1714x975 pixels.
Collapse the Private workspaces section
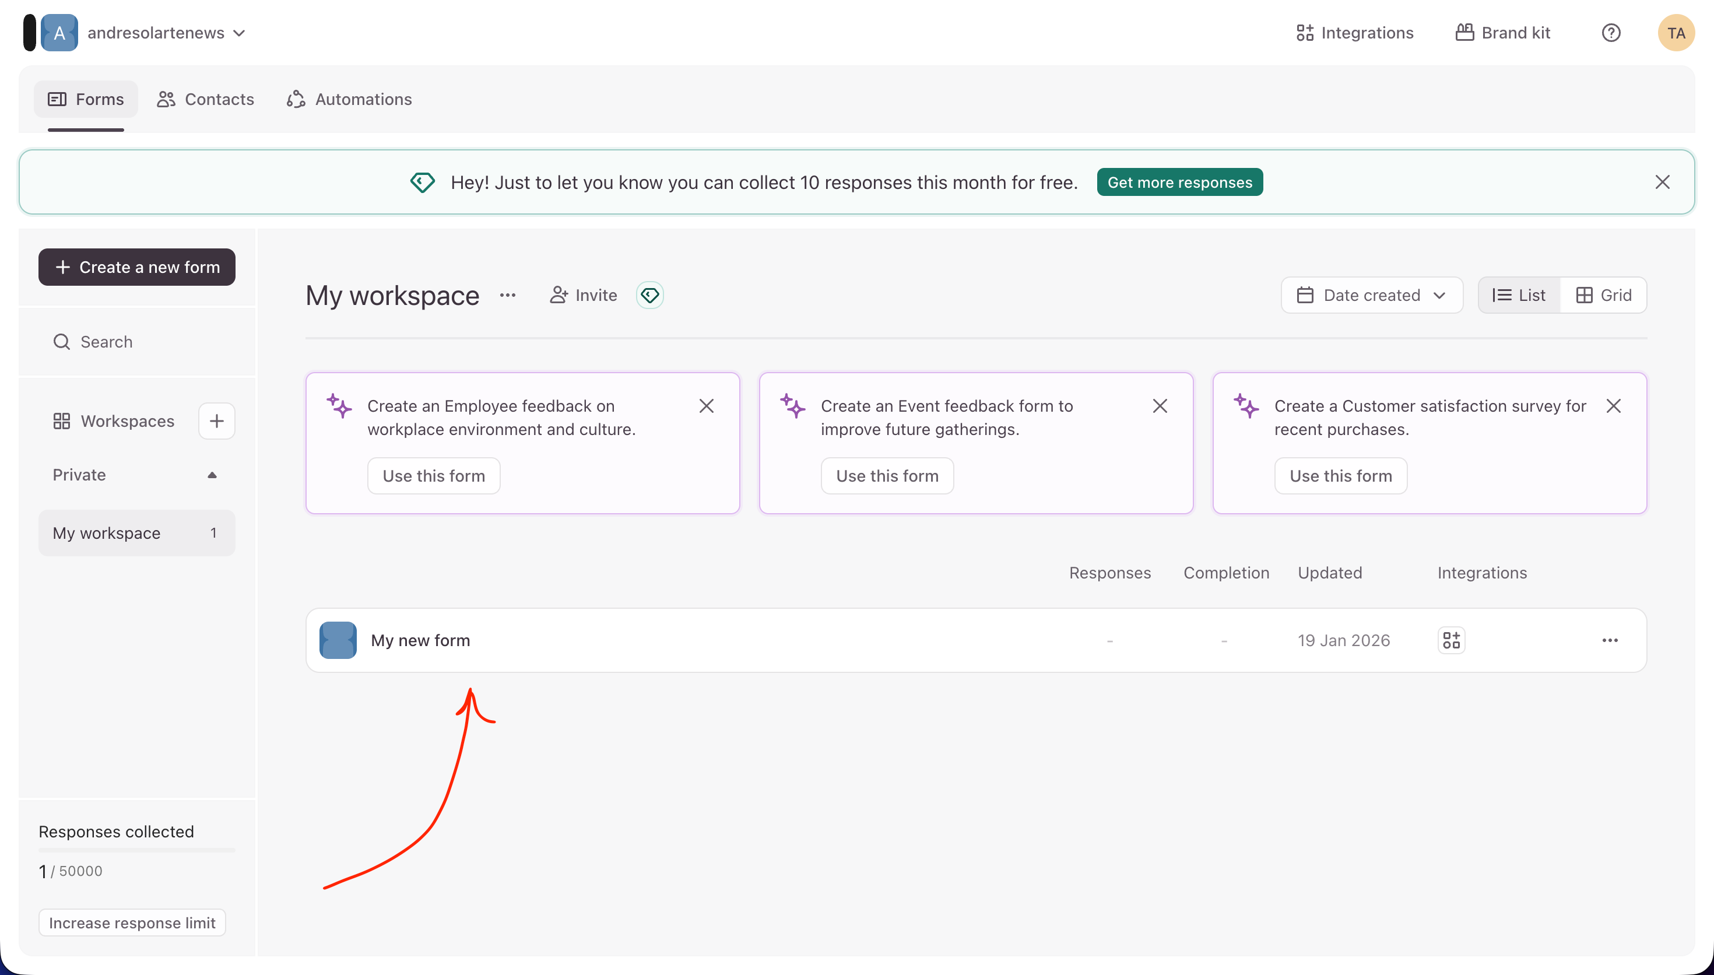tap(212, 475)
